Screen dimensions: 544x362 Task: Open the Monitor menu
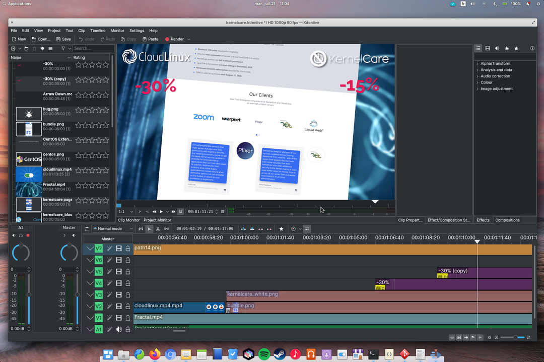click(x=117, y=31)
